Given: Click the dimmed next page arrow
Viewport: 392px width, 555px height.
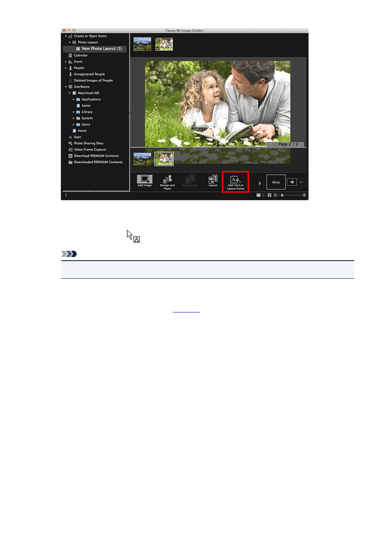Looking at the screenshot, I should (x=302, y=182).
